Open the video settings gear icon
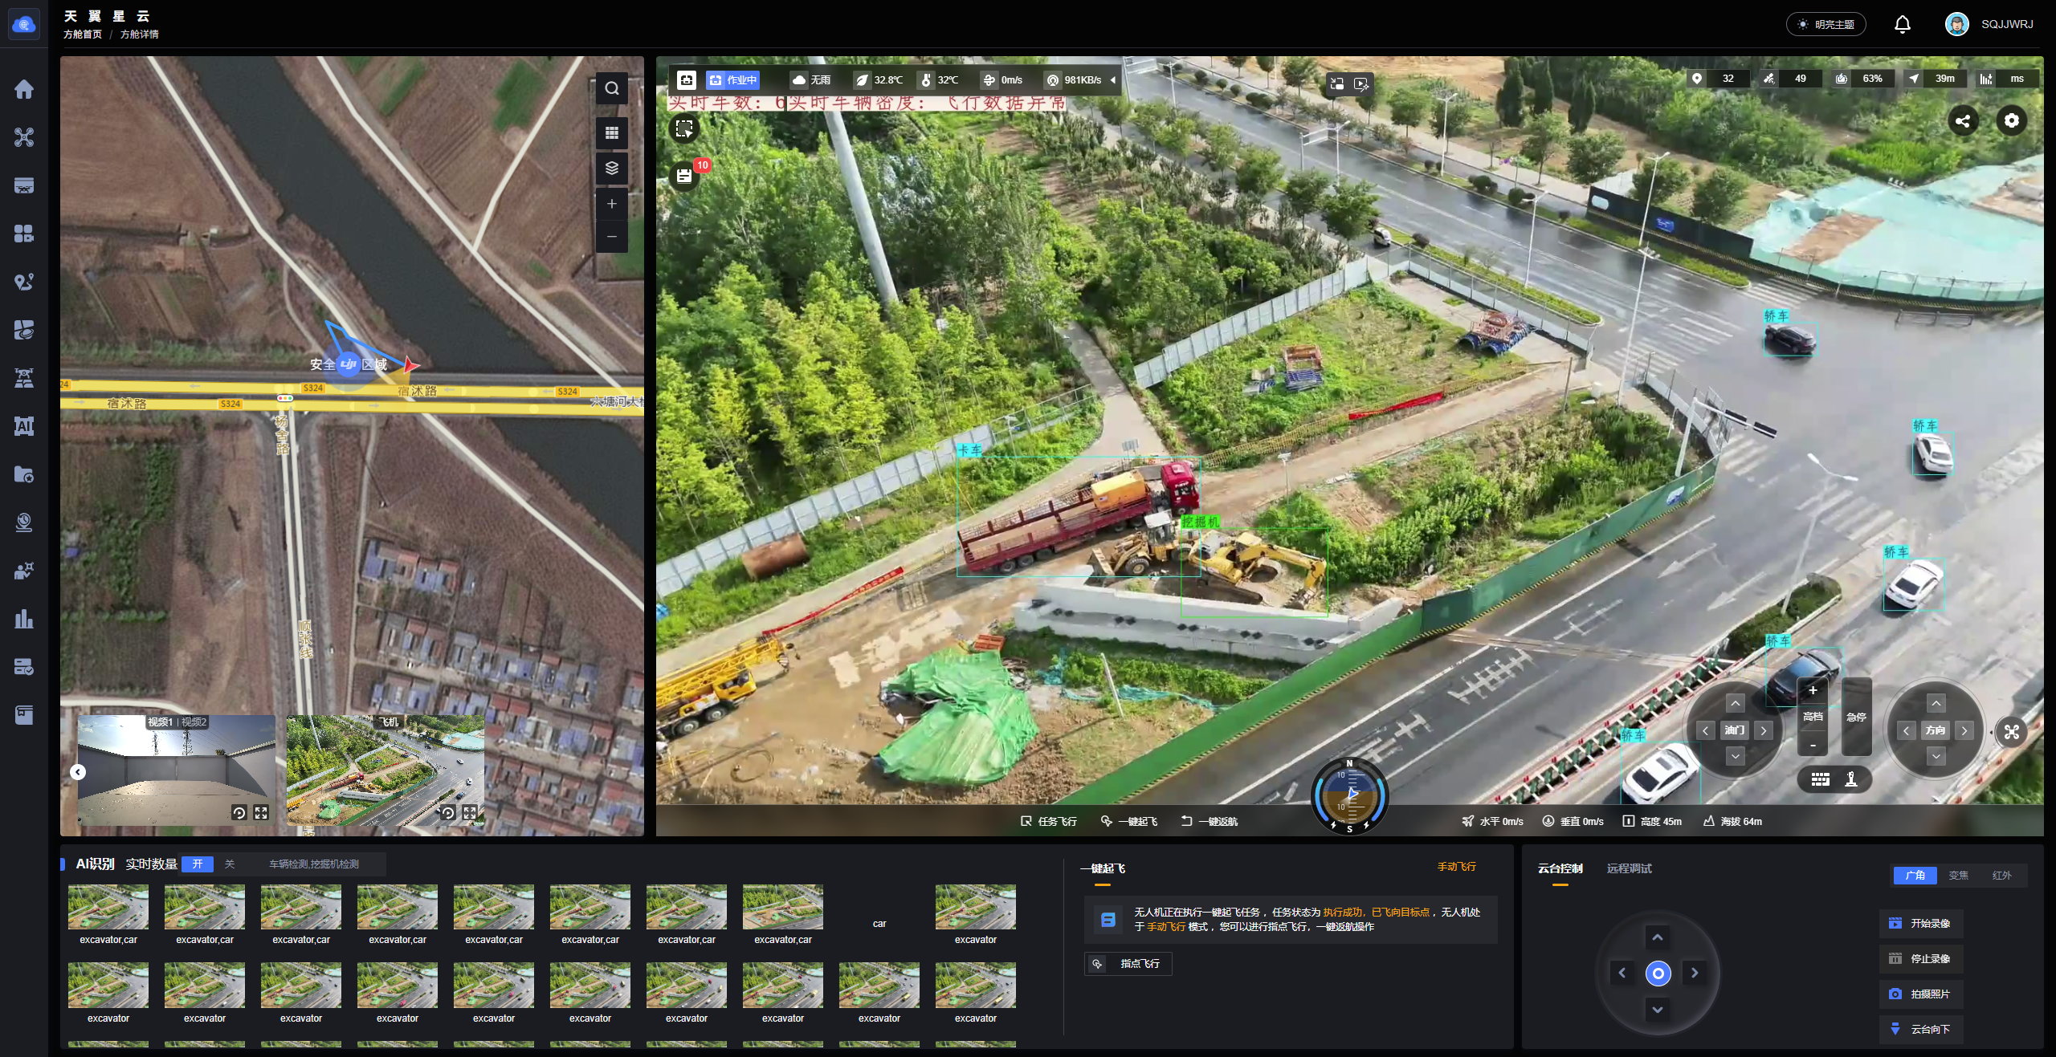Screen dimensions: 2056x1057 2011,120
